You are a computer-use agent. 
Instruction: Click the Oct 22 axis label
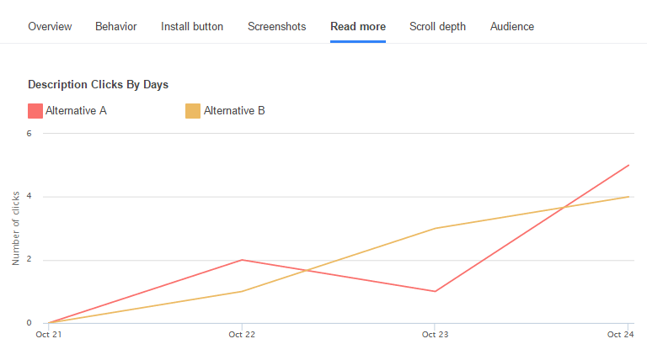click(242, 335)
